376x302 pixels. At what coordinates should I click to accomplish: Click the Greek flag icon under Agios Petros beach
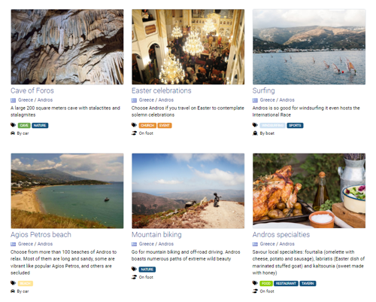click(x=13, y=244)
